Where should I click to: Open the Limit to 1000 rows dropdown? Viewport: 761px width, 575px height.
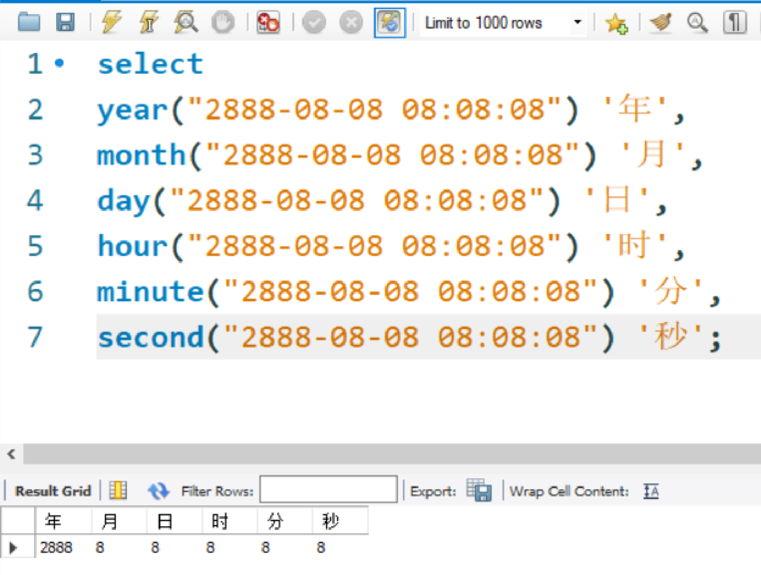click(x=578, y=22)
